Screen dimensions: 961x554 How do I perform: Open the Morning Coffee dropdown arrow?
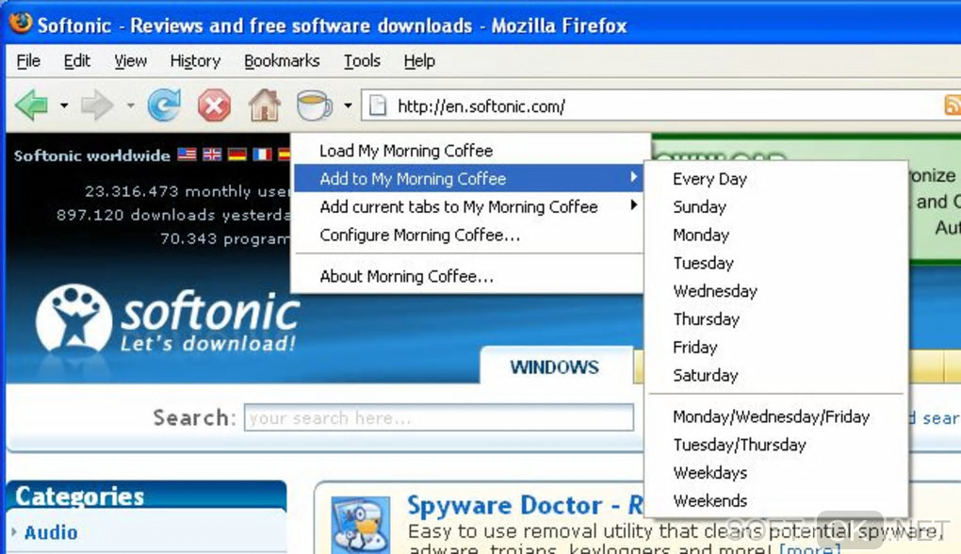point(348,106)
